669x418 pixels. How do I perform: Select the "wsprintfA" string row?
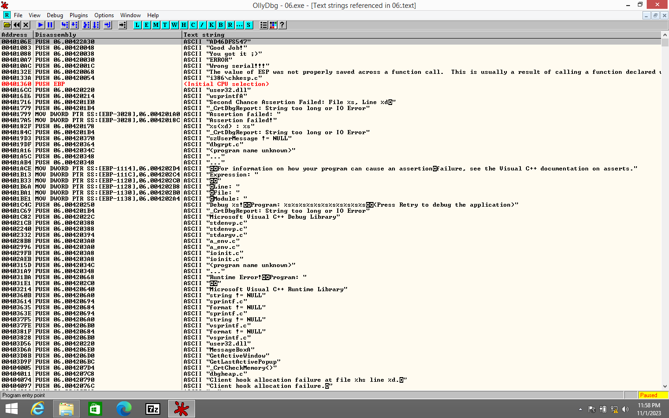coord(330,96)
